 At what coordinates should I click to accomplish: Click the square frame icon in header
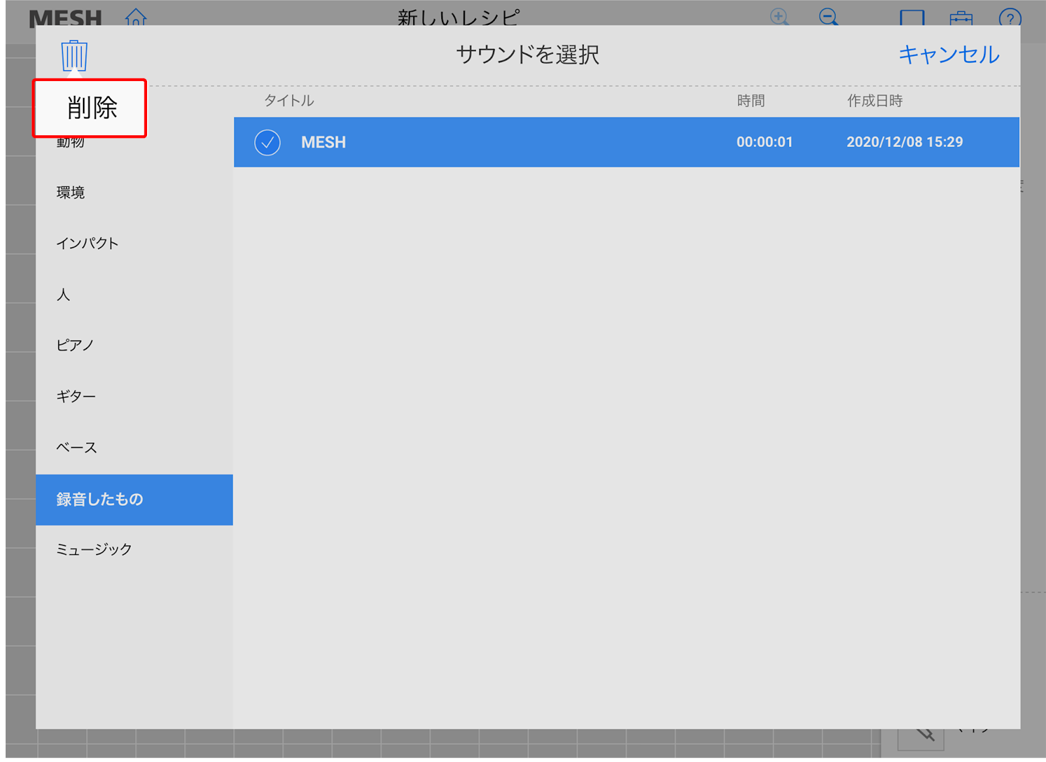[x=912, y=18]
